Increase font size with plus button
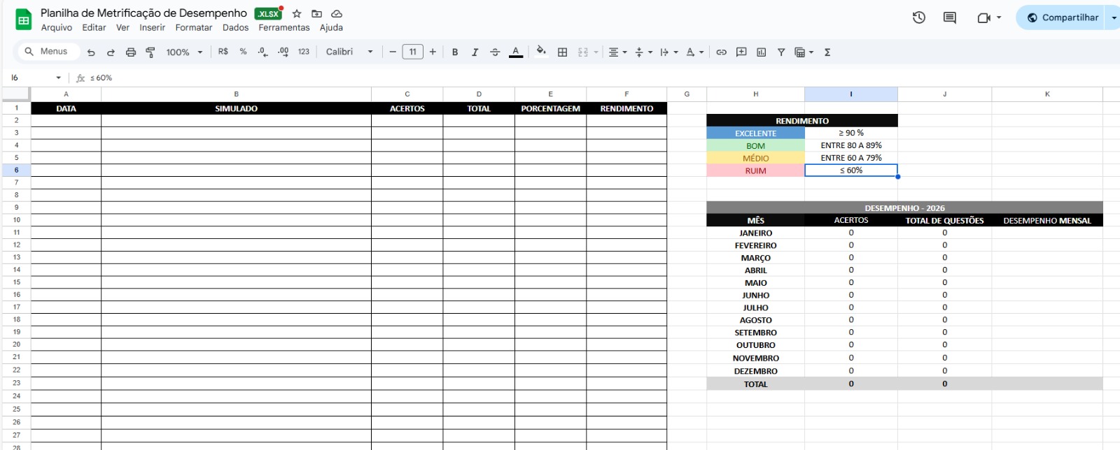 pyautogui.click(x=433, y=52)
